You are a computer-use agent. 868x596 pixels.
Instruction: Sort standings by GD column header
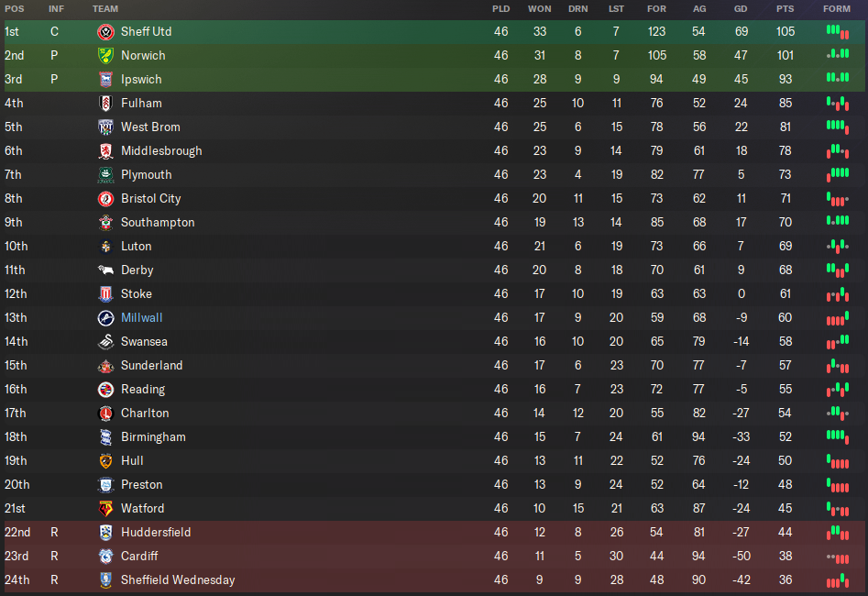tap(741, 8)
